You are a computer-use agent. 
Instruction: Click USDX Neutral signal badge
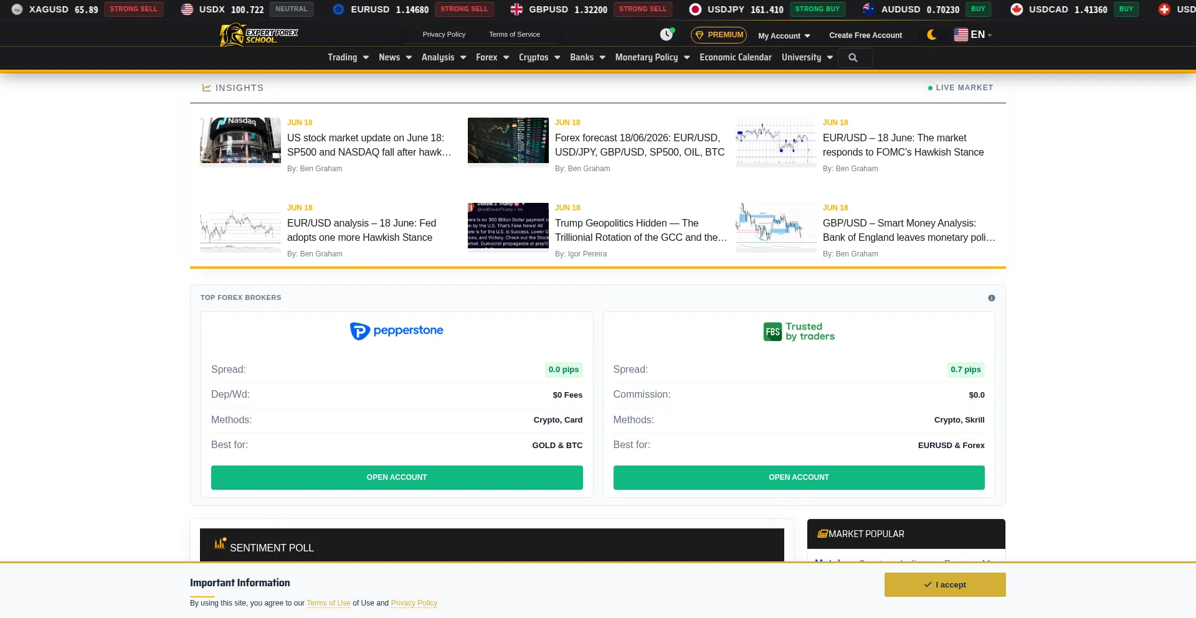[x=292, y=9]
